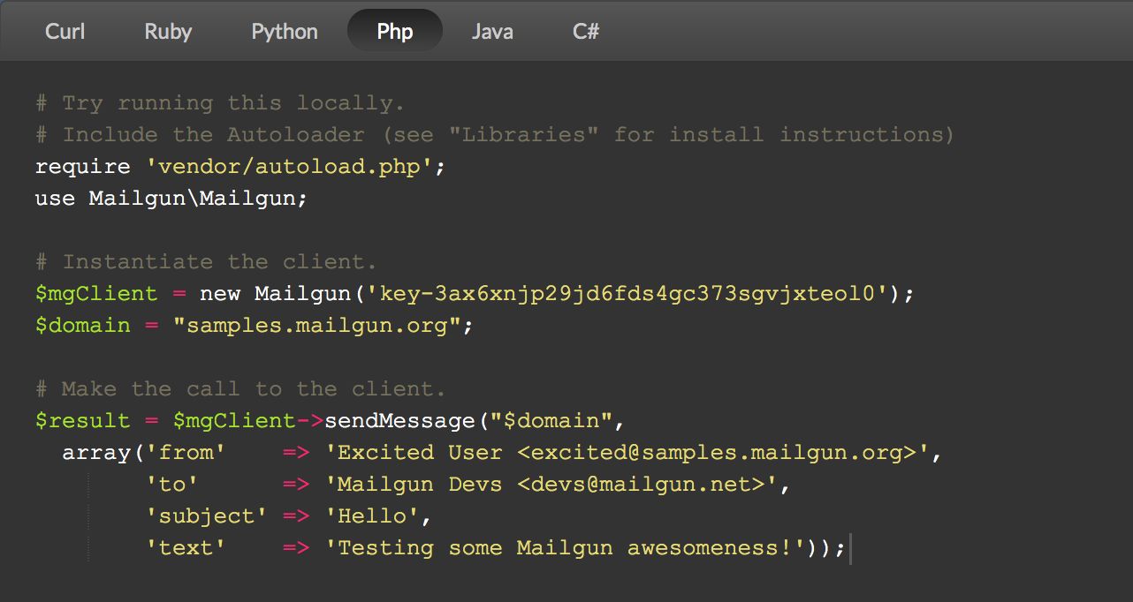The width and height of the screenshot is (1133, 602).
Task: Click the 'Testing some Mailgun awesomeness!' string
Action: click(565, 548)
